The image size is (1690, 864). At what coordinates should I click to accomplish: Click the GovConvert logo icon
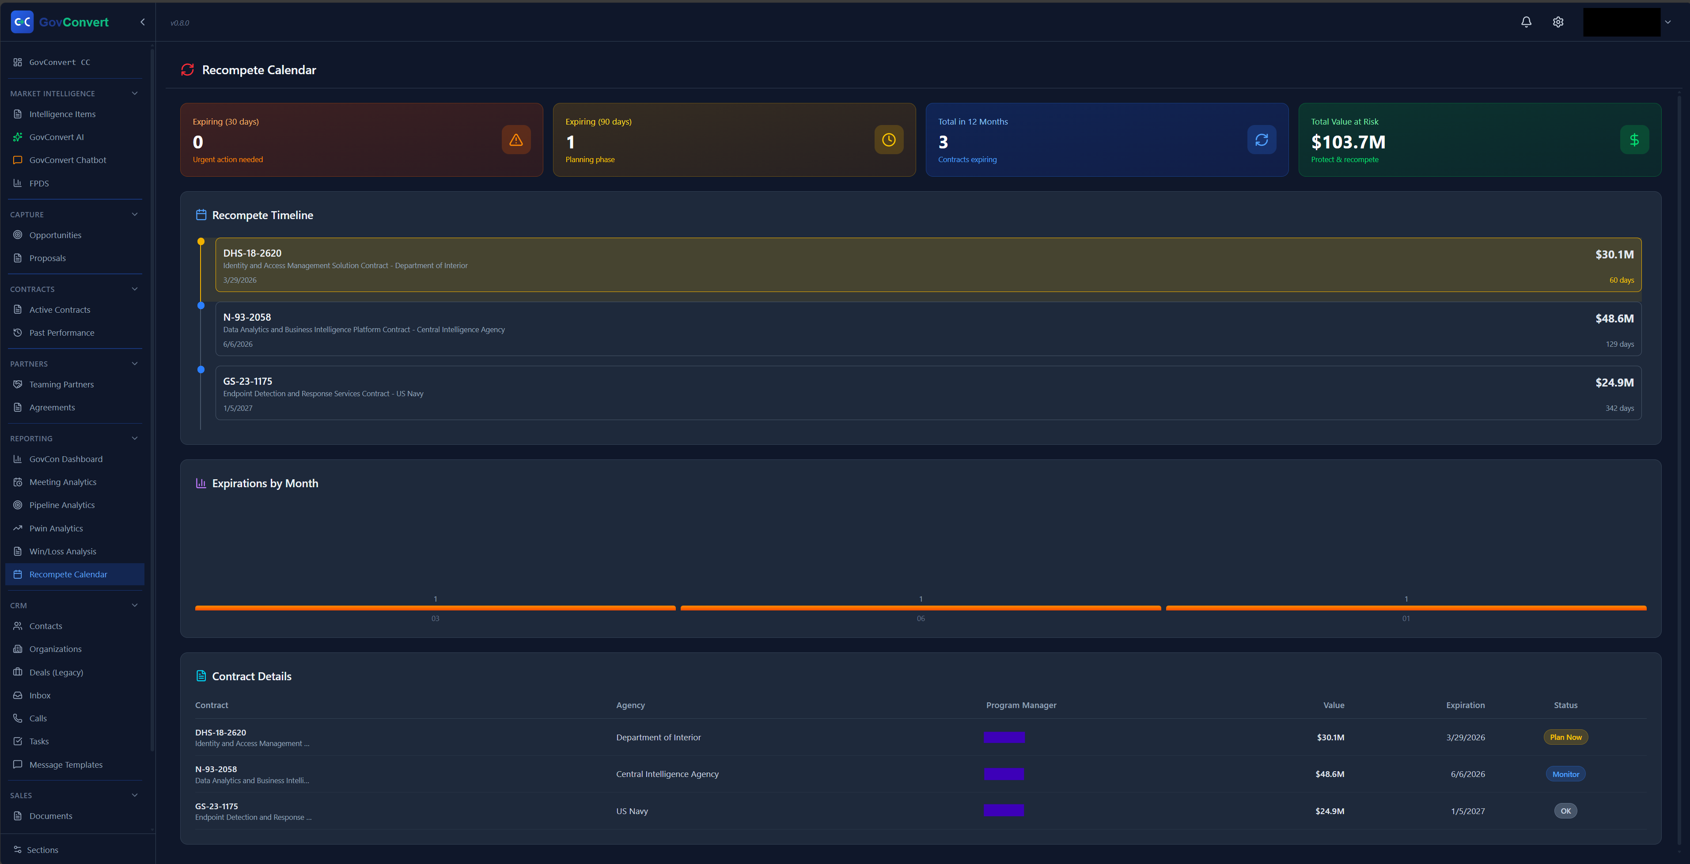[x=22, y=22]
